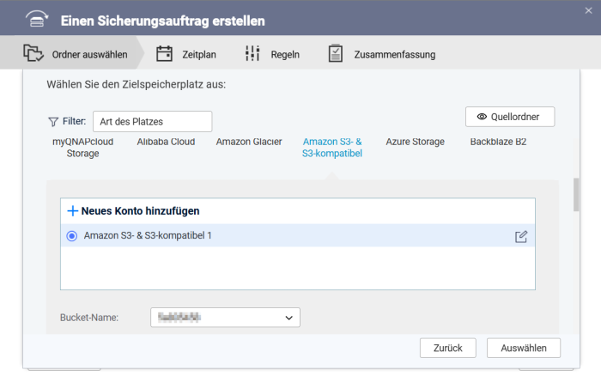Click the calendar icon for Zeitplan
This screenshot has height=382, width=601.
(164, 54)
